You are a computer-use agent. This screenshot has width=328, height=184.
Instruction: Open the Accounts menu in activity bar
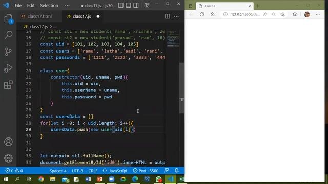tap(8, 142)
